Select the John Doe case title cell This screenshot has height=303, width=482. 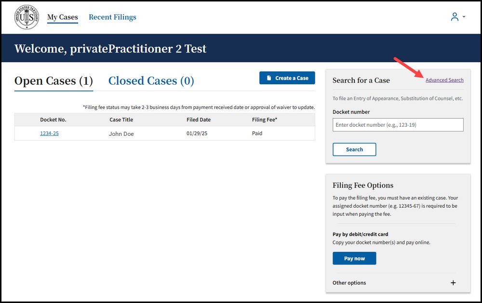[x=121, y=134]
